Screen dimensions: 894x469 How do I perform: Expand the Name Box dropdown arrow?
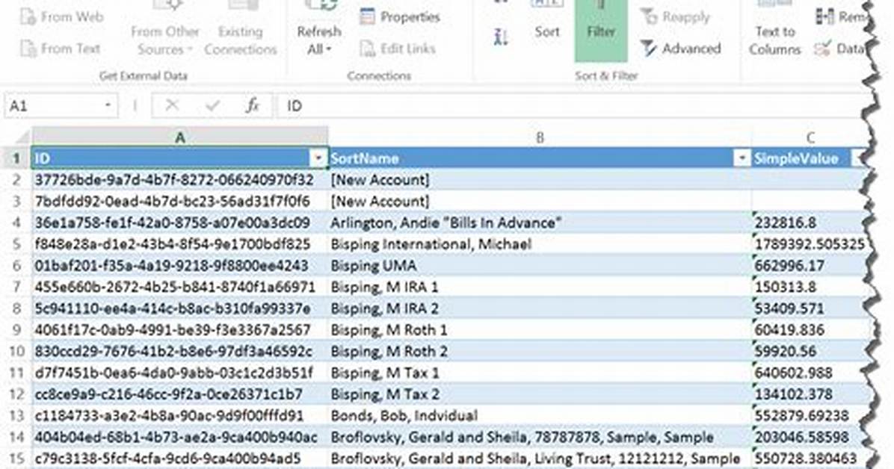108,105
